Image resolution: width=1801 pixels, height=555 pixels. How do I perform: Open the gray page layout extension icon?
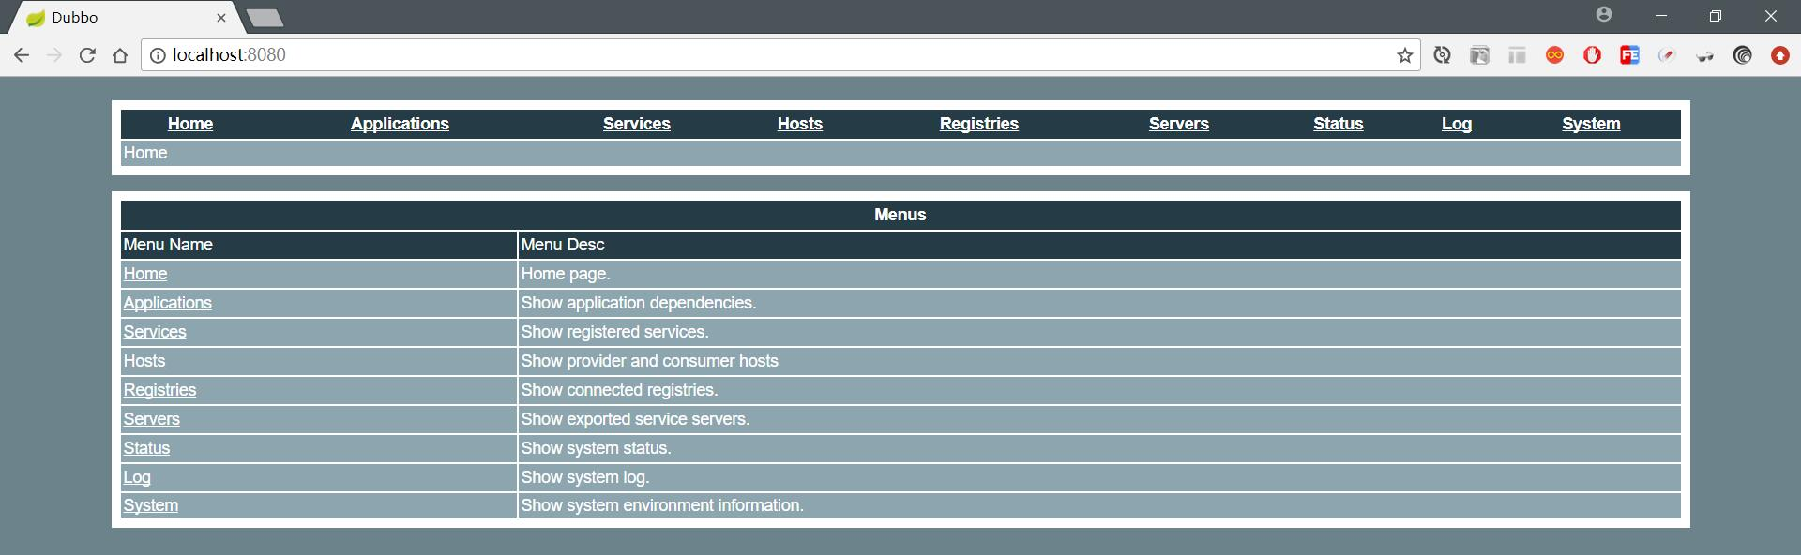tap(1518, 55)
